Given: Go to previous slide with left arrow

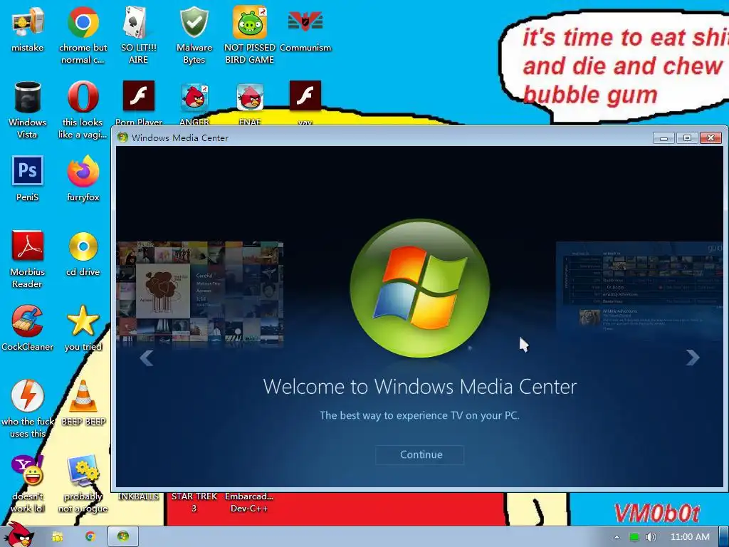Looking at the screenshot, I should click(147, 358).
